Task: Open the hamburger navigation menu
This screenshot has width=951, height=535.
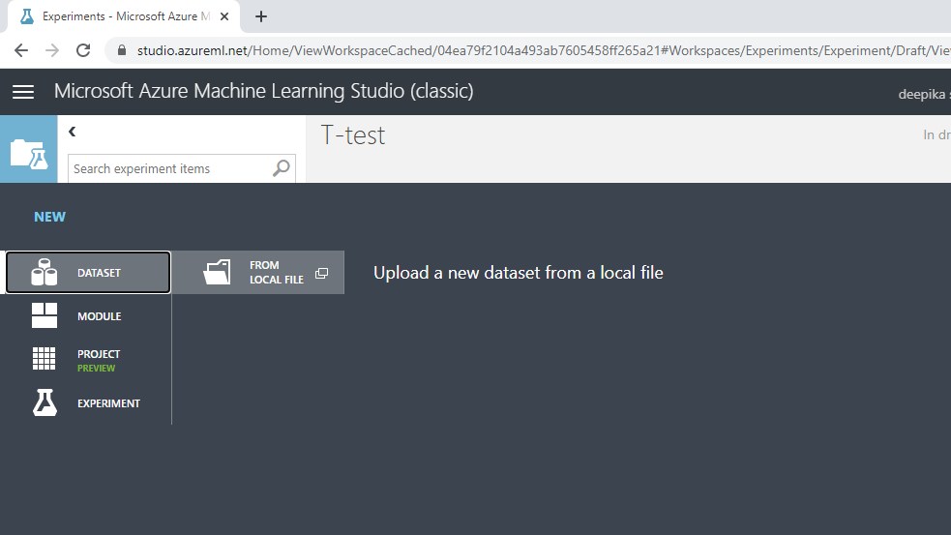Action: click(x=23, y=92)
